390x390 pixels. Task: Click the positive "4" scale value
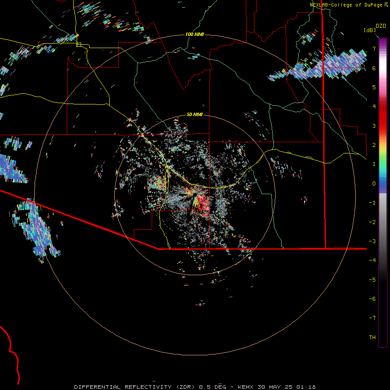374,107
